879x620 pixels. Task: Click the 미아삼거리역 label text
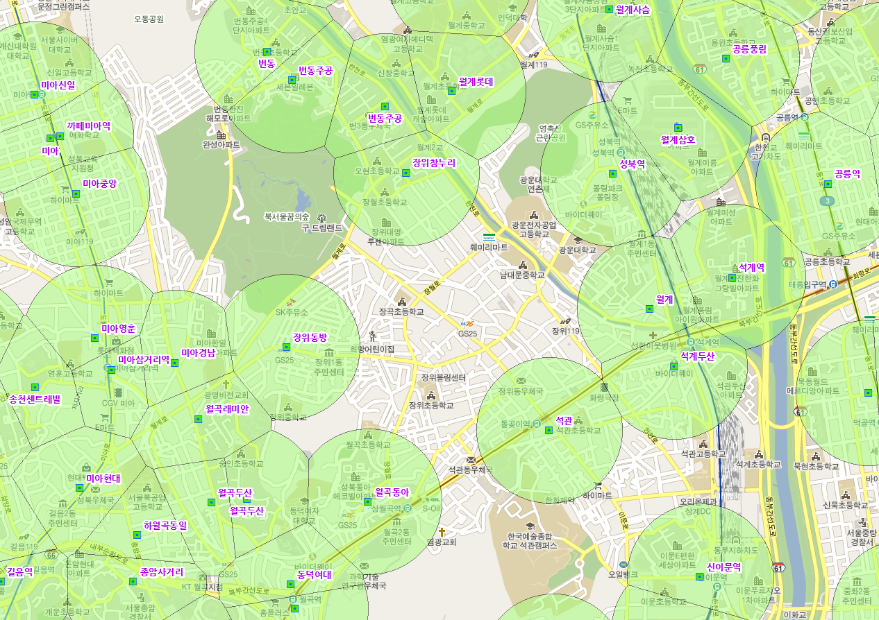[144, 360]
